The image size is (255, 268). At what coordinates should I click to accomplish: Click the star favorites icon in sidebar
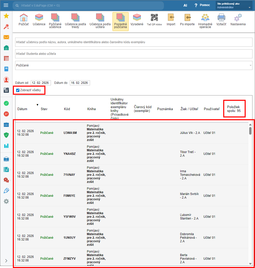point(6,16)
